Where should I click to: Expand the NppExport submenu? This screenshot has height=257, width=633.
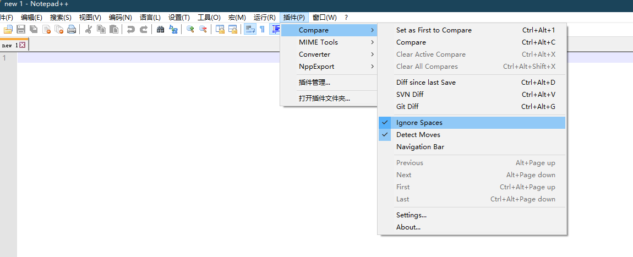tap(329, 67)
